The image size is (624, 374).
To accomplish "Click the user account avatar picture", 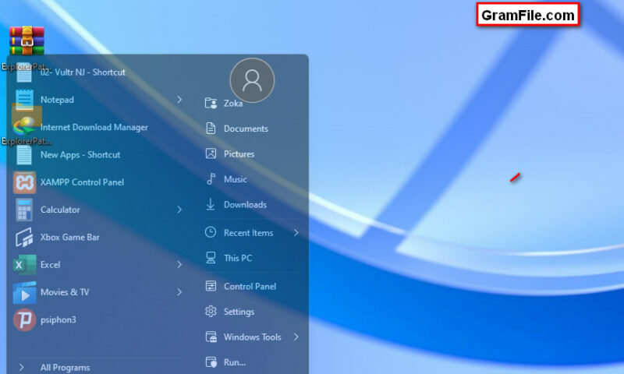I will pos(252,80).
